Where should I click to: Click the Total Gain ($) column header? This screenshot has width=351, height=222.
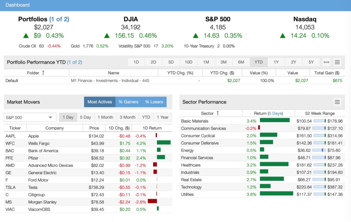click(327, 73)
